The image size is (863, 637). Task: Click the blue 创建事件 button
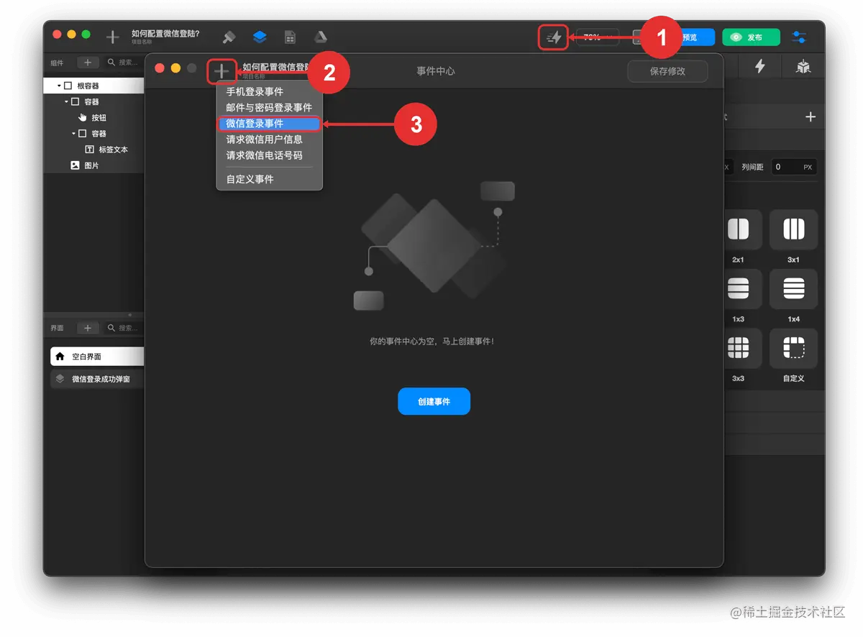tap(434, 401)
